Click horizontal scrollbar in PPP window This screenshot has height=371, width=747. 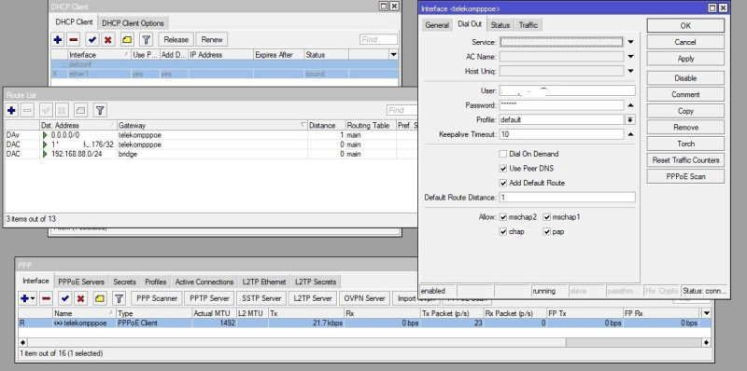point(365,342)
